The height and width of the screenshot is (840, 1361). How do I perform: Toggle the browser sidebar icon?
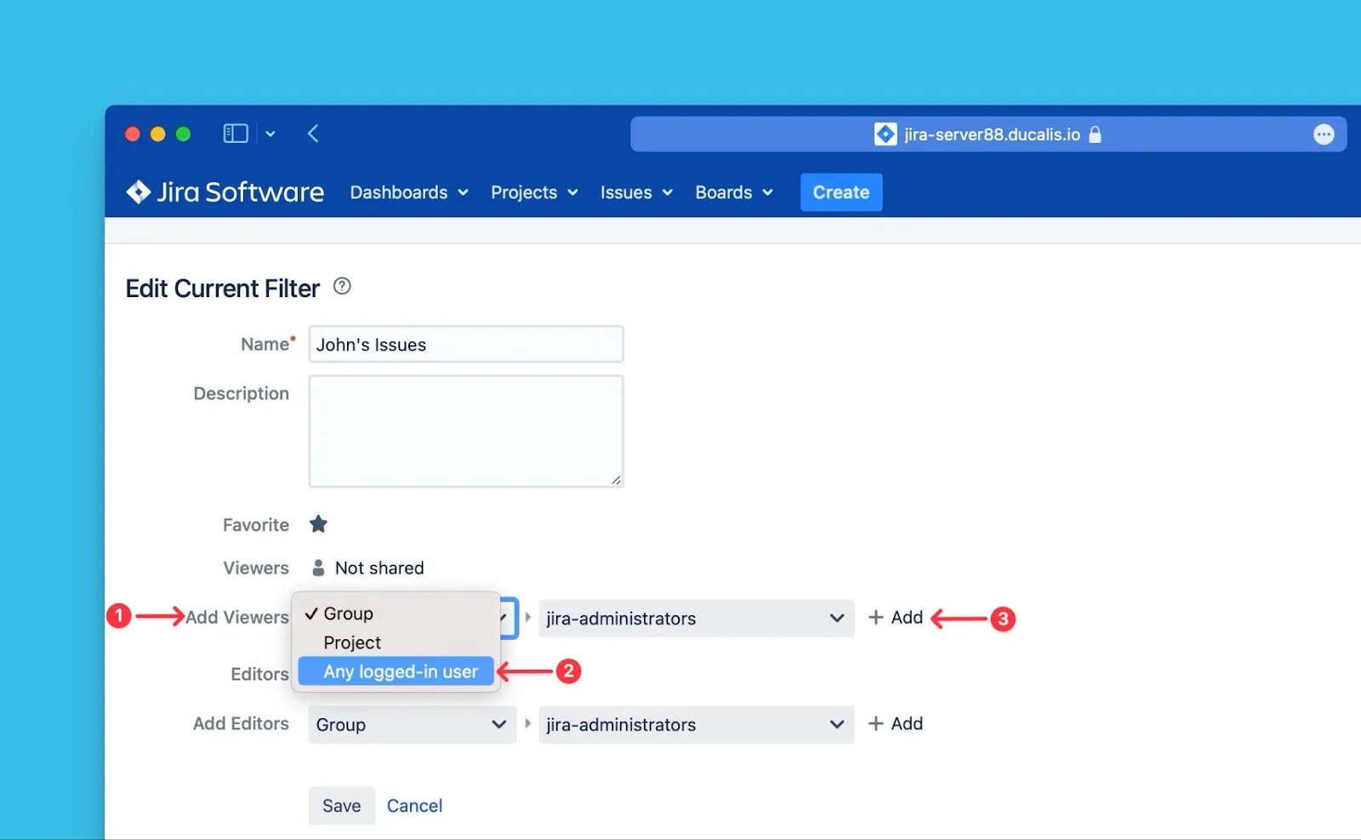(x=235, y=134)
